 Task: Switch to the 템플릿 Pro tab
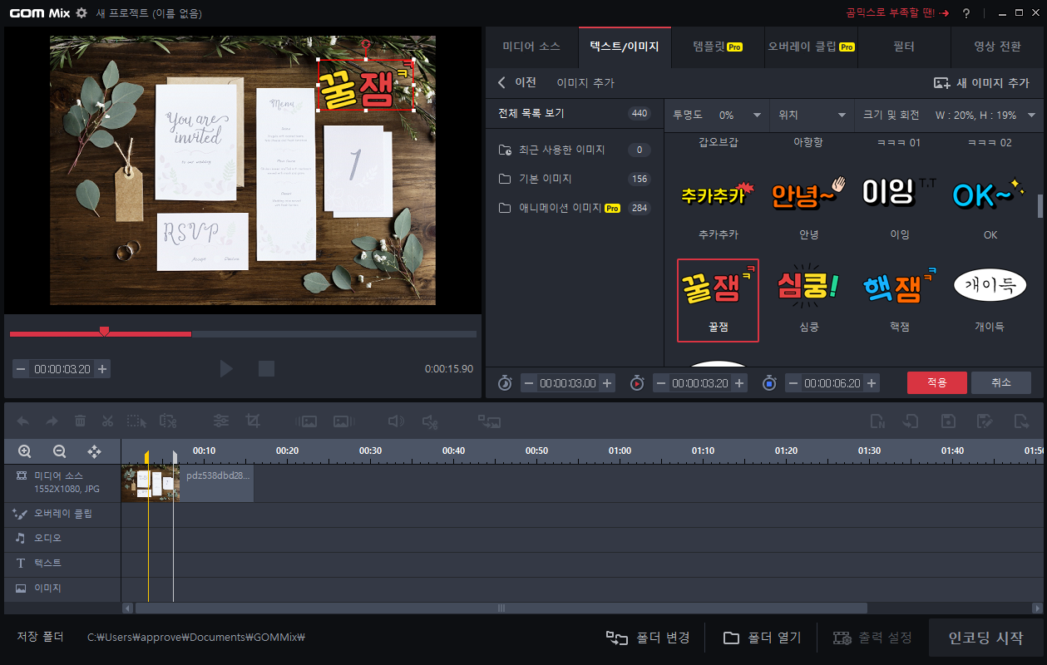click(718, 47)
